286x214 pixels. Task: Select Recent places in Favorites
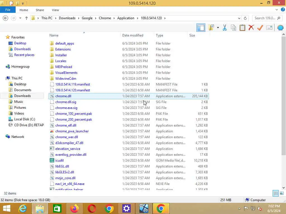(x=24, y=55)
